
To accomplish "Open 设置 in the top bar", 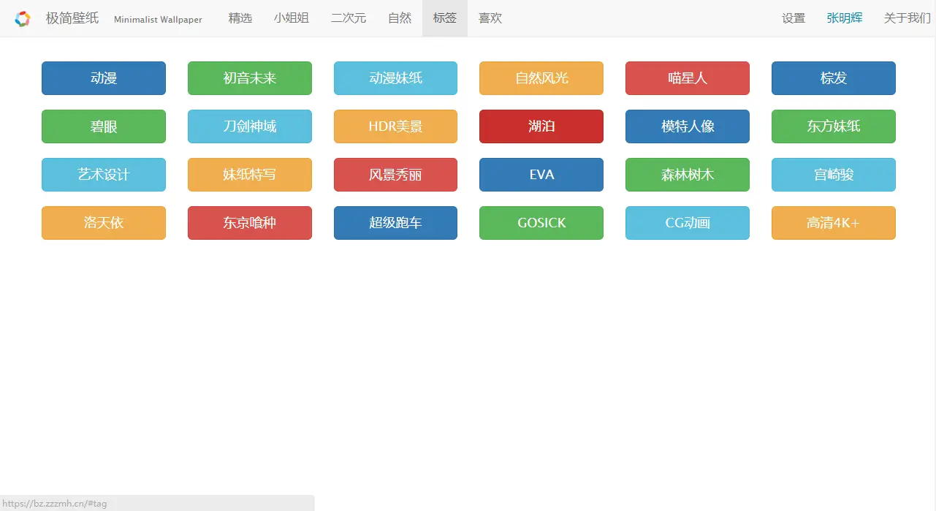I will pyautogui.click(x=794, y=18).
